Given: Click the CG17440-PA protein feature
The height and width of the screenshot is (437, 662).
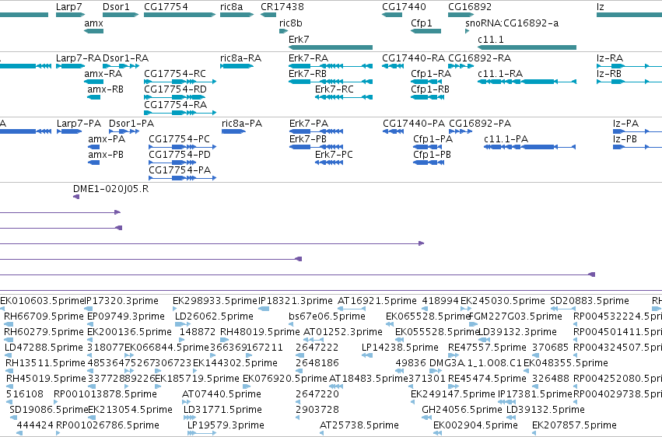Looking at the screenshot, I should click(393, 131).
